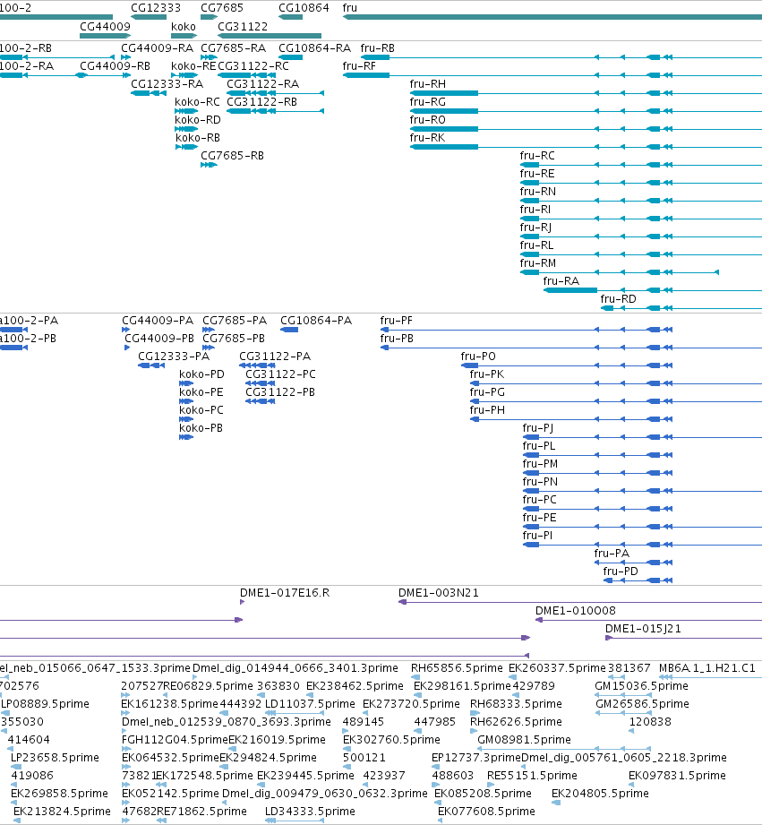Click the EK302760.5prime EST label

(392, 740)
